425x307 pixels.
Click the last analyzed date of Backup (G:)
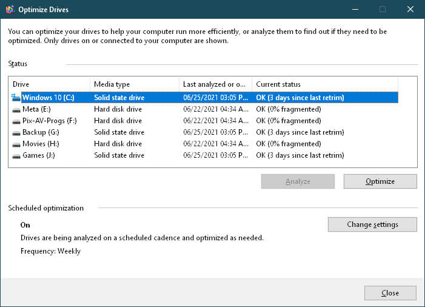216,132
